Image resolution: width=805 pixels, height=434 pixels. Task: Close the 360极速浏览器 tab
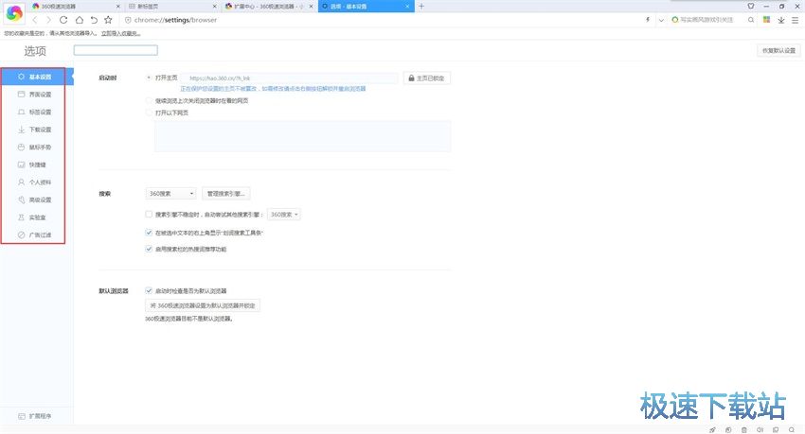pos(118,7)
